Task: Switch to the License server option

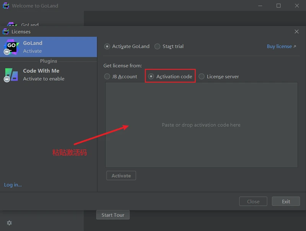Action: pos(202,76)
